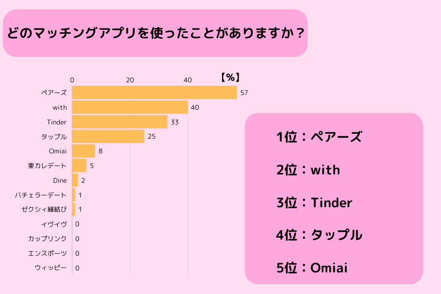Click the with bar showing 40
This screenshot has height=294, width=441.
point(130,107)
